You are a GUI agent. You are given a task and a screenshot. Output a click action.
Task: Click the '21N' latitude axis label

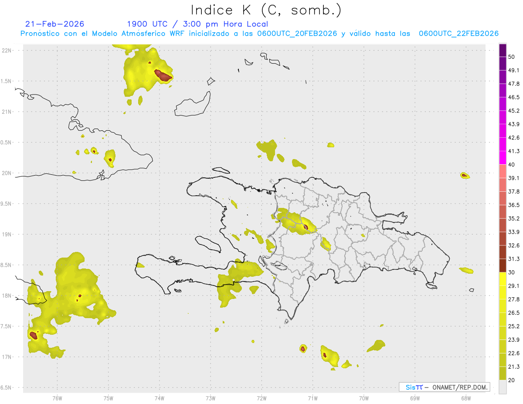pos(7,112)
